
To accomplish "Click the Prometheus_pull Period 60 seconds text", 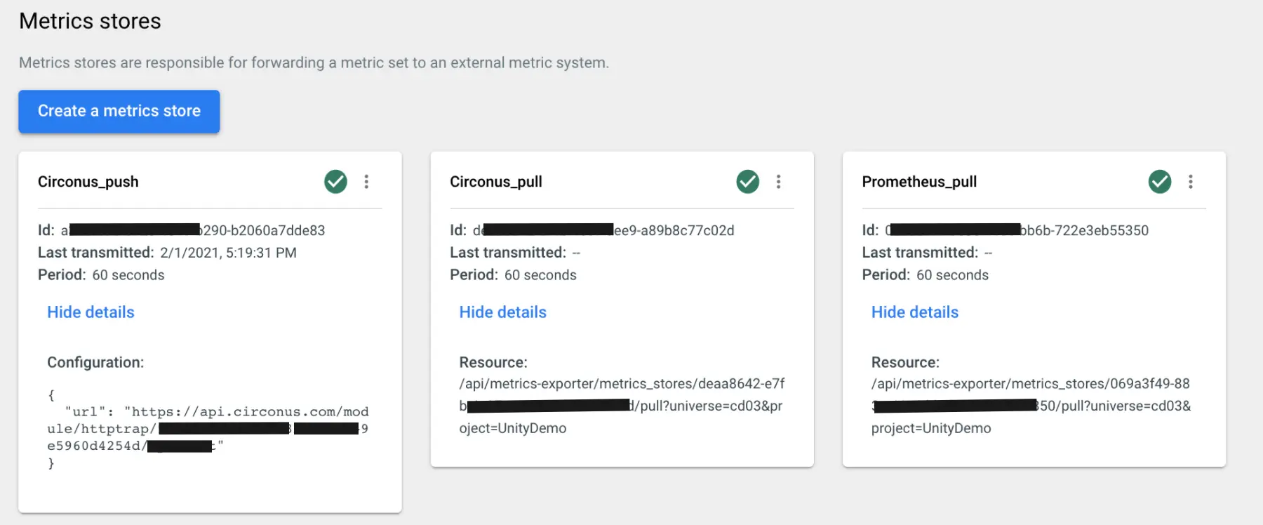I will (x=952, y=275).
